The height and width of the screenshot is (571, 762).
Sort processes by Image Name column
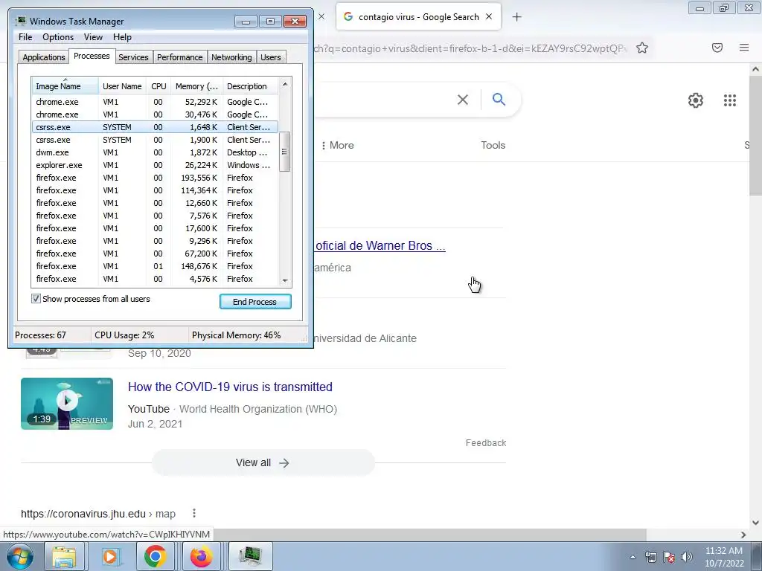coord(65,86)
